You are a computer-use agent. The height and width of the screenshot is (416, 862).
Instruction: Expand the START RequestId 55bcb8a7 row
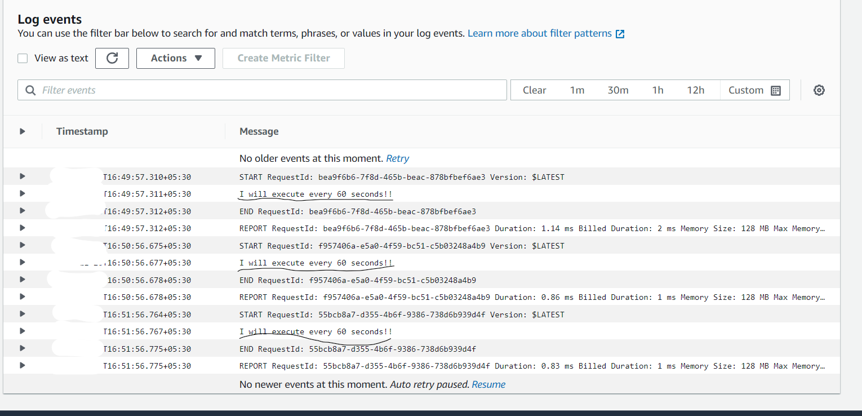click(x=23, y=313)
